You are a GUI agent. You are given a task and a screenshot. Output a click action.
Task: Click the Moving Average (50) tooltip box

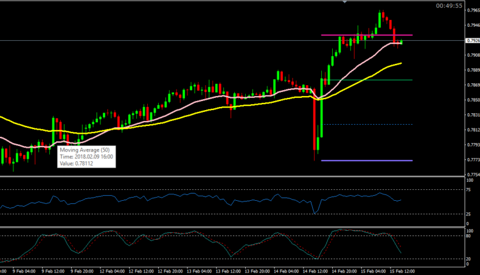(x=86, y=156)
